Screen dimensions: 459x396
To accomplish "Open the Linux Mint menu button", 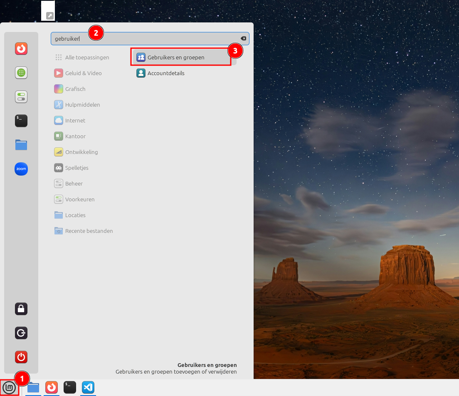I will 9,387.
